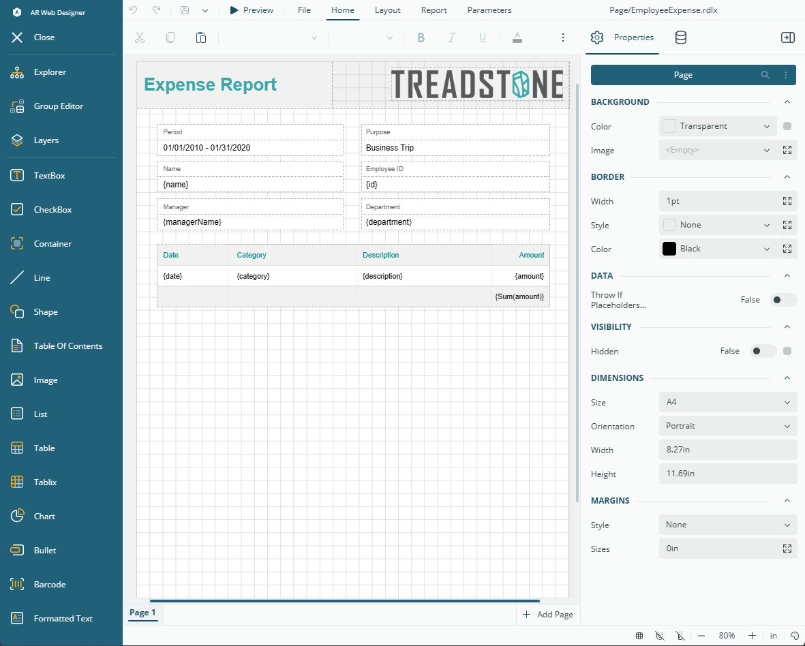Click the Copy icon
This screenshot has height=646, width=805.
[170, 37]
